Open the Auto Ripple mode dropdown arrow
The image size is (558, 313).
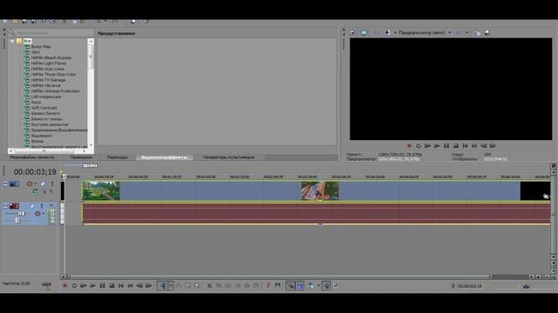(x=318, y=286)
